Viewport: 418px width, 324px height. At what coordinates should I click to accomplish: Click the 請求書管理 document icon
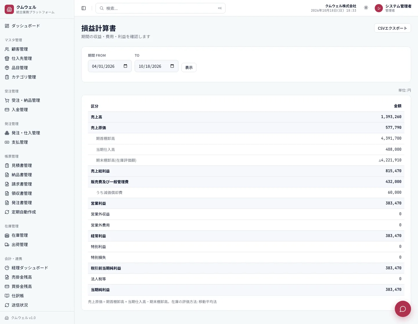[7, 184]
